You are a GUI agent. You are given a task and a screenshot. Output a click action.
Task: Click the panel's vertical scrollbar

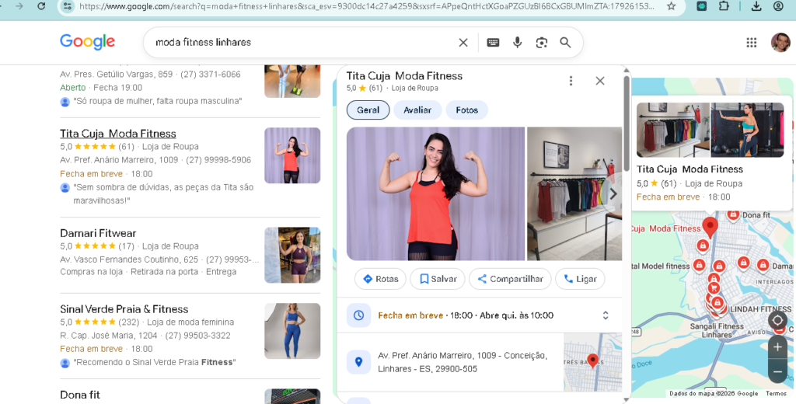point(627,122)
